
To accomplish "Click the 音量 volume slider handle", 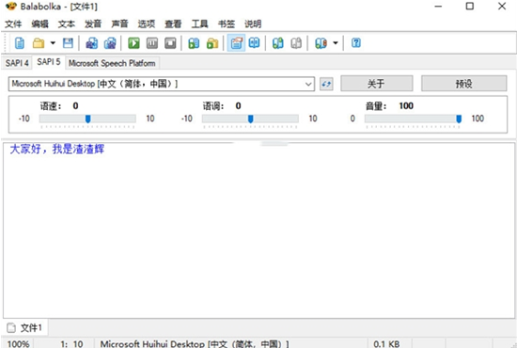I will [x=459, y=119].
